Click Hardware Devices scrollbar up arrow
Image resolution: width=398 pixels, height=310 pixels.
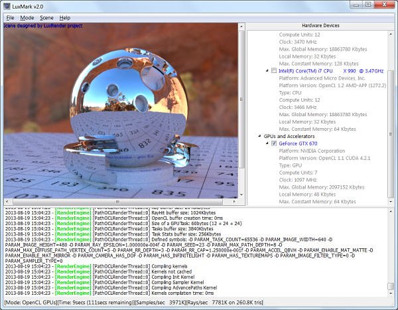pyautogui.click(x=391, y=34)
